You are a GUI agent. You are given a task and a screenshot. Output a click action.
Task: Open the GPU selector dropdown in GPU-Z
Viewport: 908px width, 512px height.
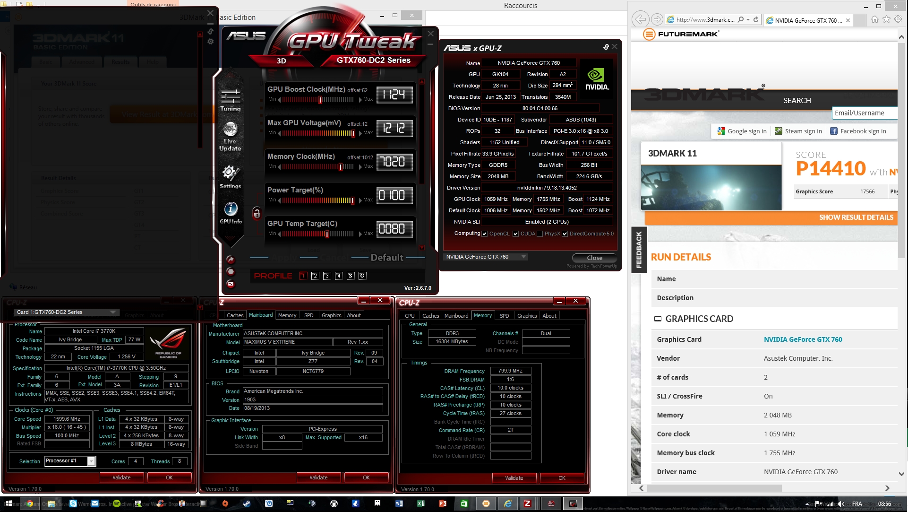(486, 257)
